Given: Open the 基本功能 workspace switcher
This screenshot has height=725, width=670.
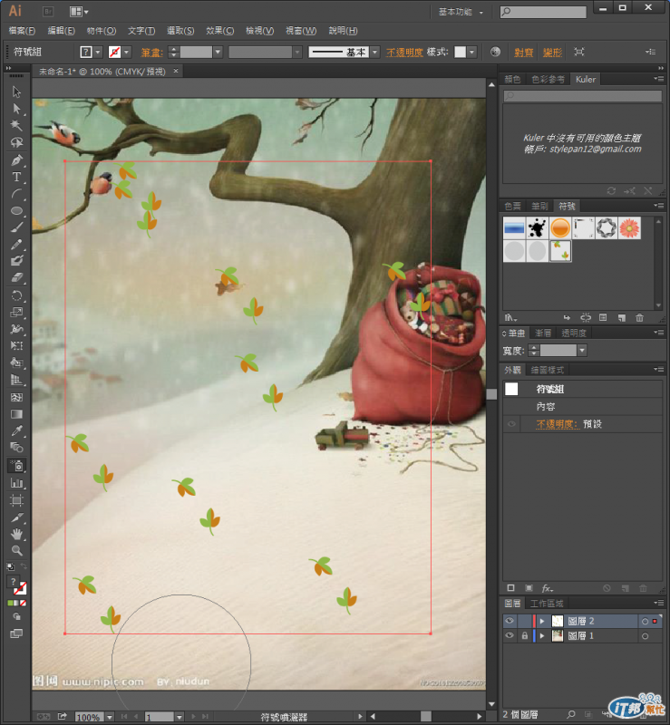Looking at the screenshot, I should pyautogui.click(x=461, y=12).
